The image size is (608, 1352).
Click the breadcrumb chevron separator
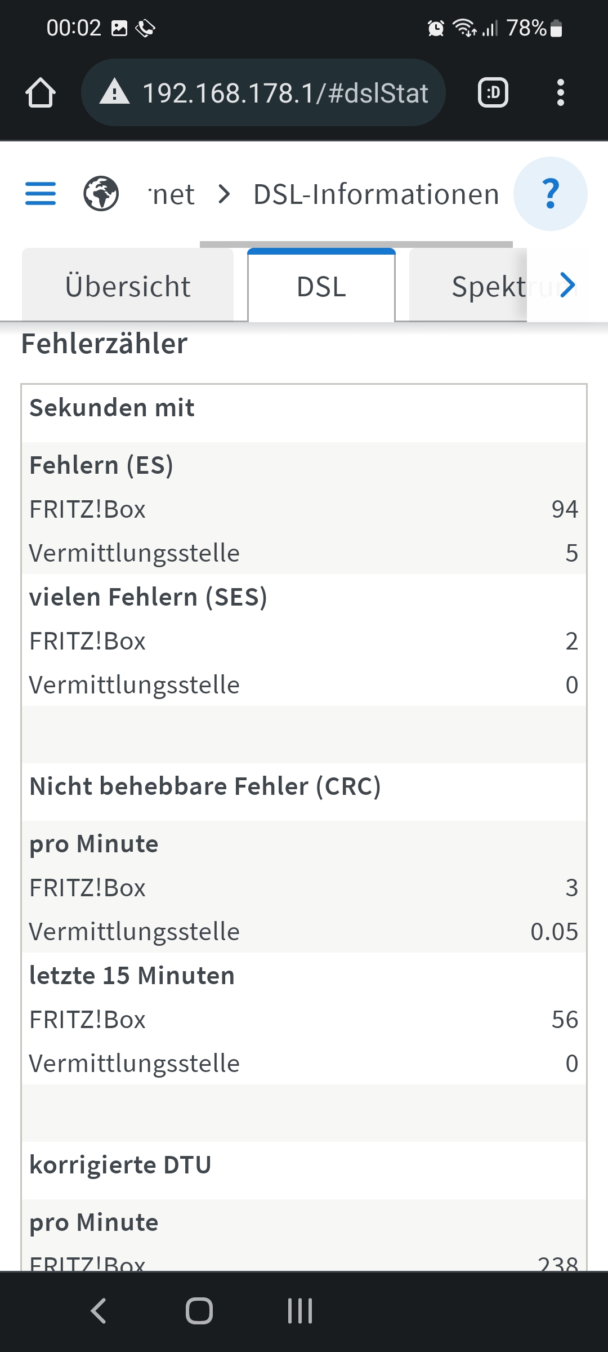(x=225, y=194)
